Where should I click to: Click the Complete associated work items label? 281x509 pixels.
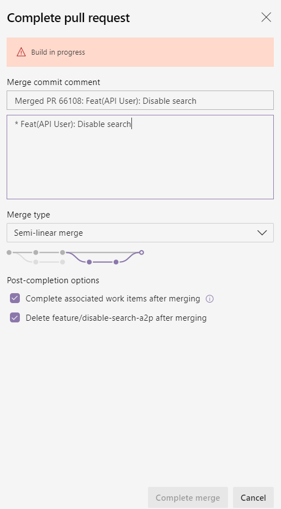(113, 299)
